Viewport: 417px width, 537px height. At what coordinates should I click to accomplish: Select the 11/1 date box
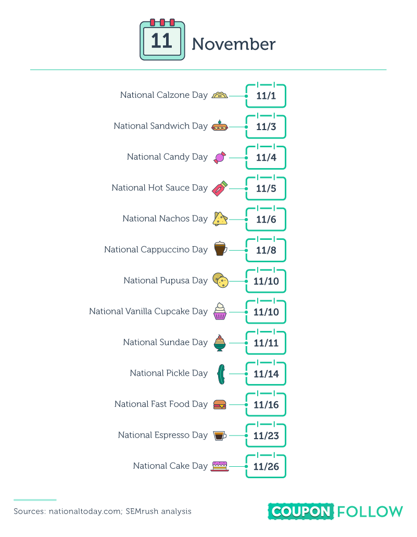coord(266,96)
